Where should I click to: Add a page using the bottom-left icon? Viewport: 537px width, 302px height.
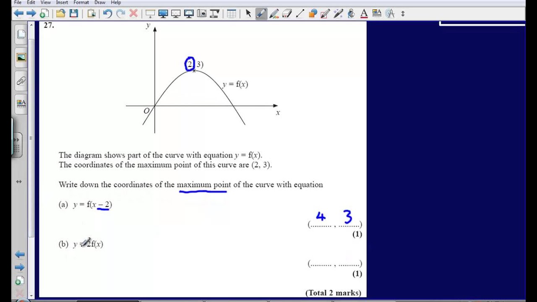click(x=19, y=280)
